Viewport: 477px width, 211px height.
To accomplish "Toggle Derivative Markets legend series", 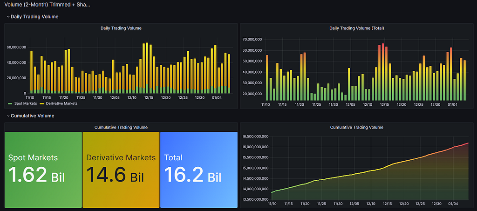I will (58, 103).
